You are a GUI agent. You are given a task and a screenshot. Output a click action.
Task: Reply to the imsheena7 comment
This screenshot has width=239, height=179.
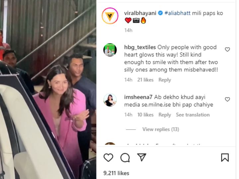[165, 115]
